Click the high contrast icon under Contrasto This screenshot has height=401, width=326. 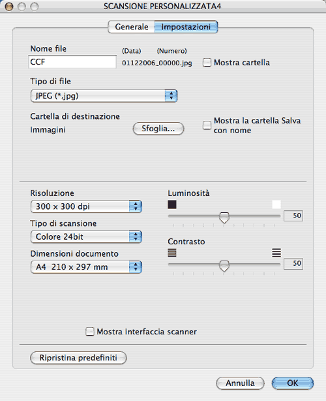point(276,253)
